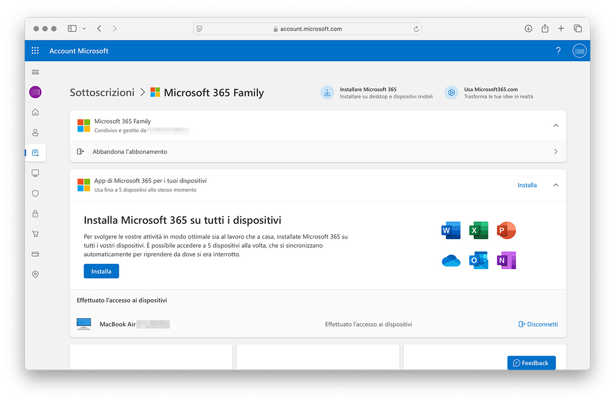Viewport: 615px width, 402px height.
Task: Click the Feedback button
Action: 531,363
